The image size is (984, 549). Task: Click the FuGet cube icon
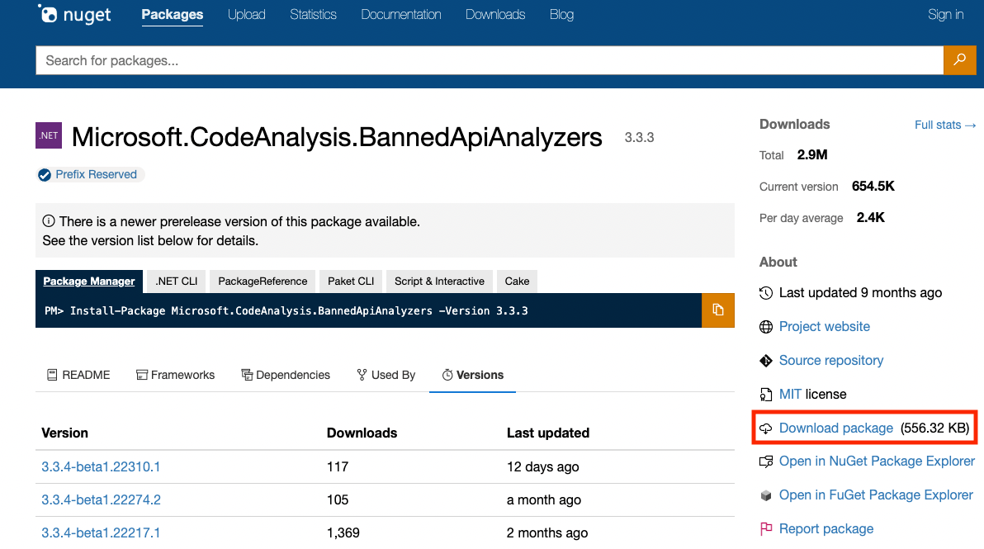click(x=765, y=495)
